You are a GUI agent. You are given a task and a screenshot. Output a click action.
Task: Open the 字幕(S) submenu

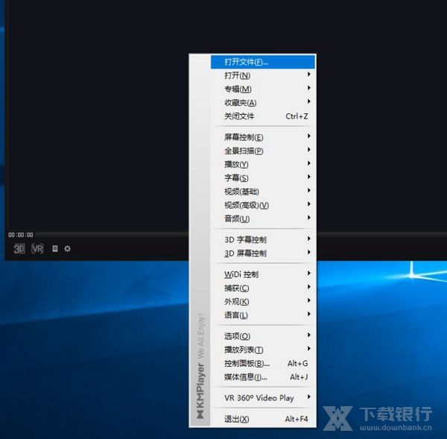click(x=236, y=178)
